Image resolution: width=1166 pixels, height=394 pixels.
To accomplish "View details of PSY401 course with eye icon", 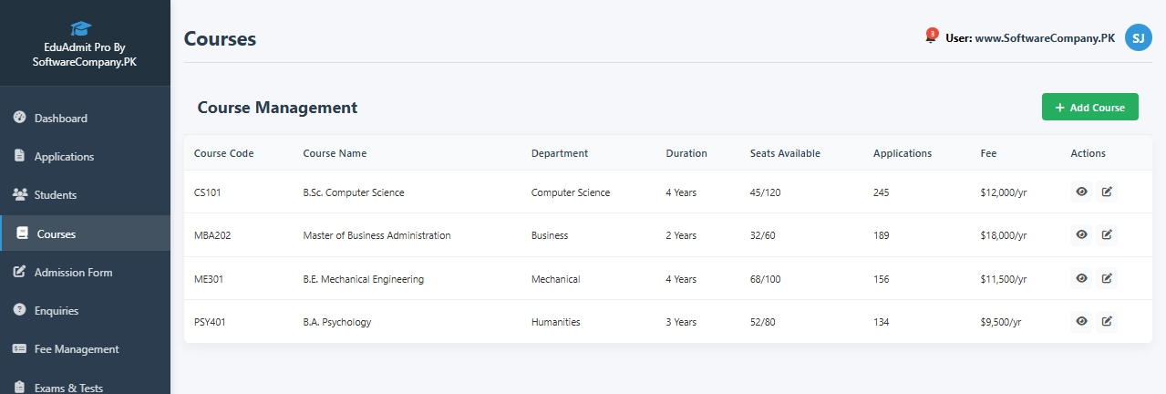I will click(x=1081, y=321).
